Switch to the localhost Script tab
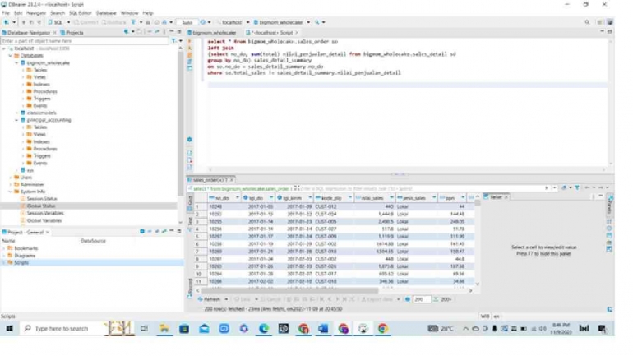The height and width of the screenshot is (356, 633). click(271, 32)
